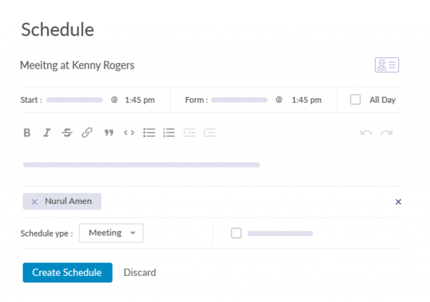Screen dimensions: 430x302
Task: Create a numbered list
Action: click(169, 133)
